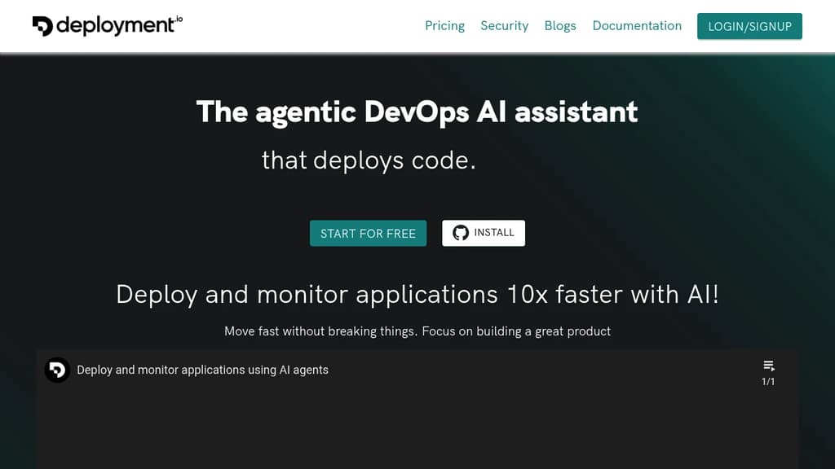Image resolution: width=835 pixels, height=469 pixels.
Task: Click the deployment.io logo in header
Action: (107, 25)
